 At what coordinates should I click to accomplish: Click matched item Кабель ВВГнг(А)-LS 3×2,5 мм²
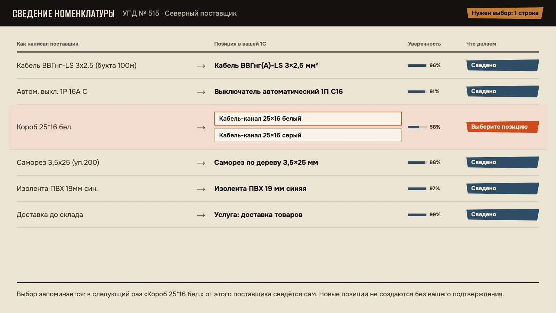click(x=266, y=65)
